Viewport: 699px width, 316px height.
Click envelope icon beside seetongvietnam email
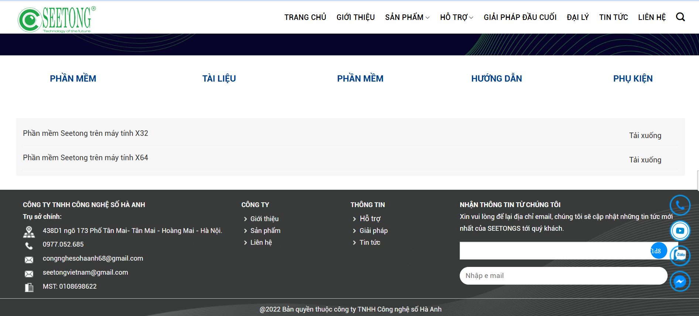[29, 274]
